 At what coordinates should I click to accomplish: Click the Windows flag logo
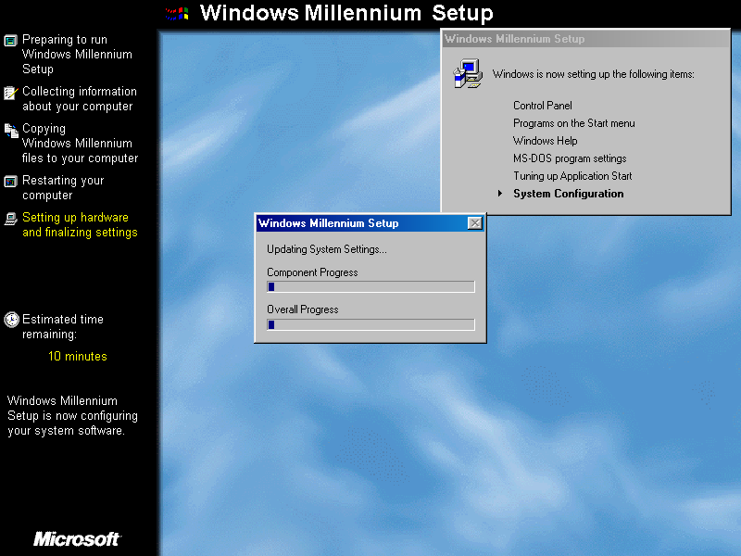point(176,13)
